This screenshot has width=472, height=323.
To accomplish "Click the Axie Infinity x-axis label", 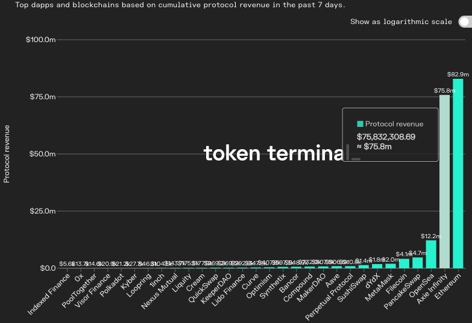I will click(x=433, y=289).
